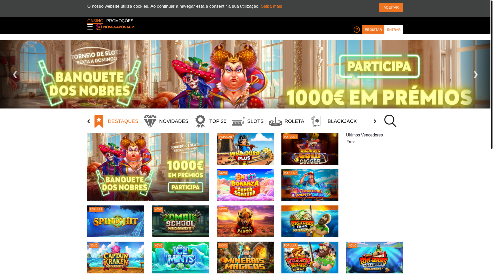Click the ENTRAR button
The height and width of the screenshot is (277, 493).
pos(394,30)
